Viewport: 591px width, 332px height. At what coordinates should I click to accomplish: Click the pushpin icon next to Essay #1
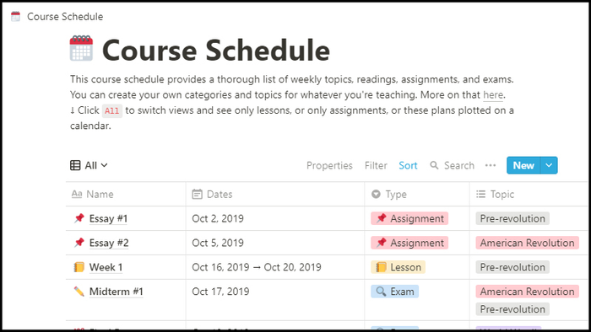[79, 218]
